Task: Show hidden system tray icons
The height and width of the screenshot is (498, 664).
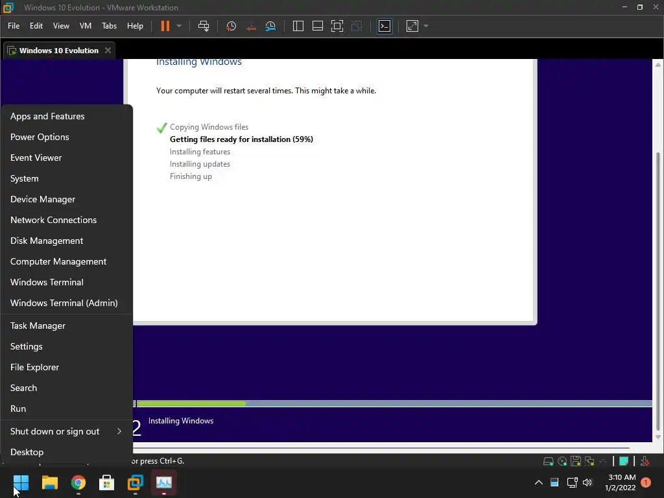Action: click(539, 482)
